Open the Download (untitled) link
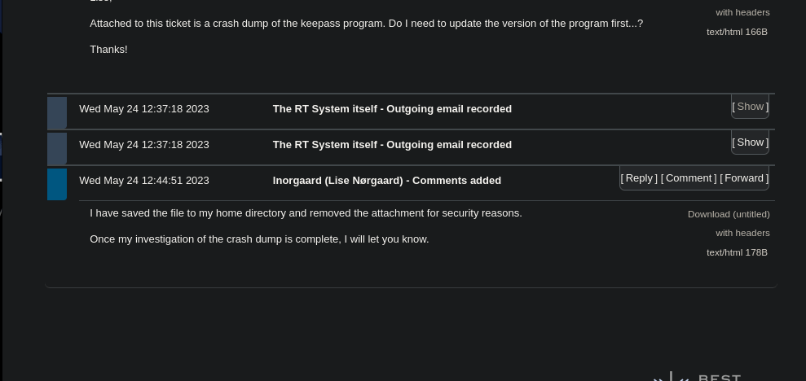Viewport: 806px width, 381px height. point(729,214)
